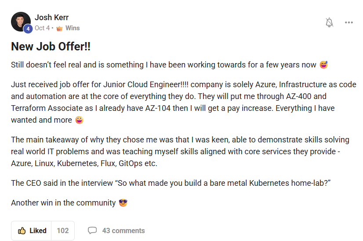View the 102 likes count
Viewport: 363px width, 241px height.
63,230
